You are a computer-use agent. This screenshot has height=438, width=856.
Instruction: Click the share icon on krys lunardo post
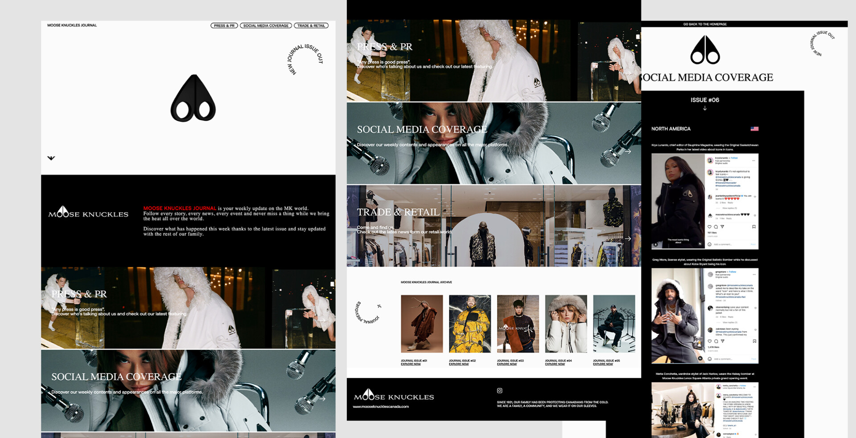coord(722,227)
